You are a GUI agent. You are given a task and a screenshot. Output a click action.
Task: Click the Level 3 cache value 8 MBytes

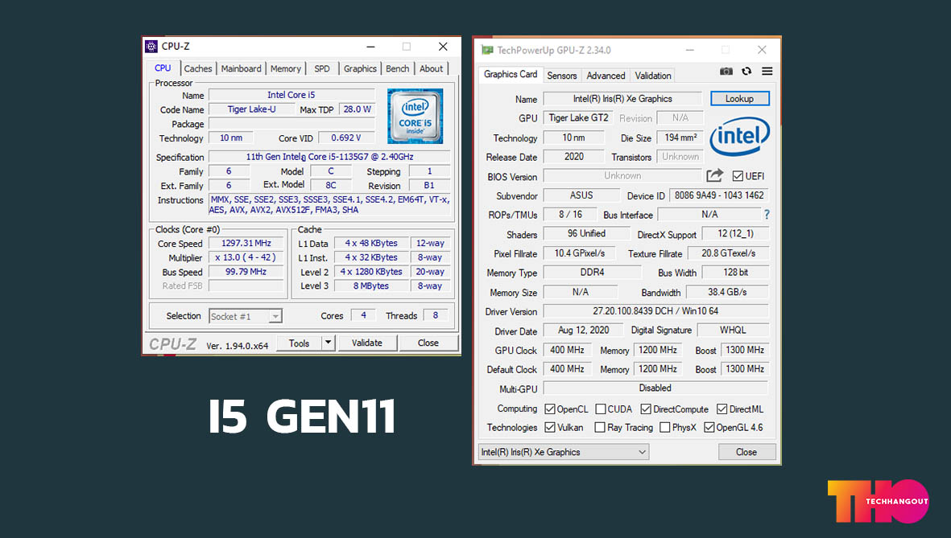[371, 286]
